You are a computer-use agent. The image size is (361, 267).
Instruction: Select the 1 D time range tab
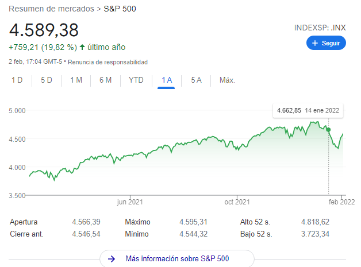[x=17, y=80]
